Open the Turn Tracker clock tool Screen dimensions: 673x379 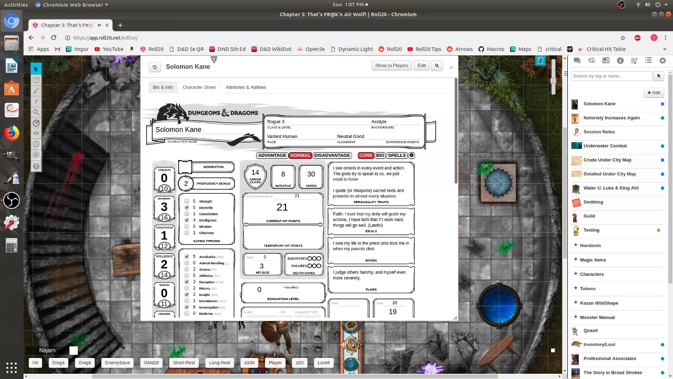point(36,144)
